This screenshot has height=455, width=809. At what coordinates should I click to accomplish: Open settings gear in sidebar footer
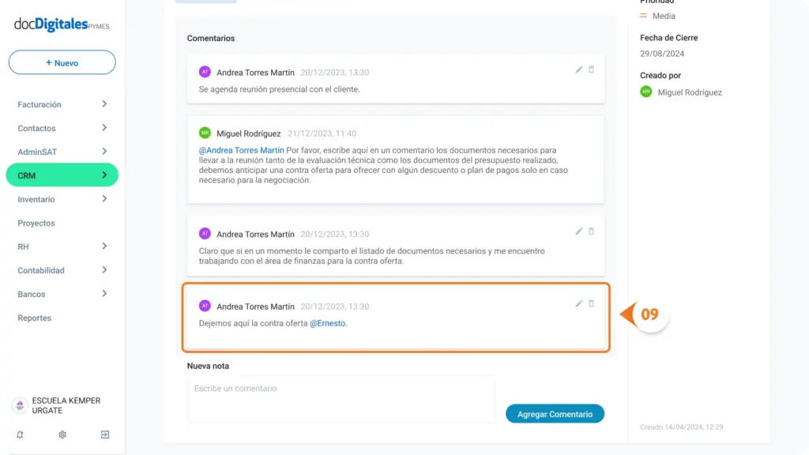click(62, 435)
